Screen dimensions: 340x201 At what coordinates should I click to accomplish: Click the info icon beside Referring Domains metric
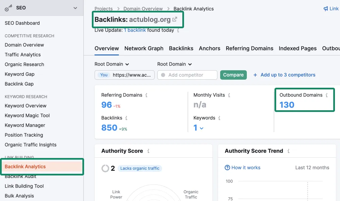click(146, 95)
